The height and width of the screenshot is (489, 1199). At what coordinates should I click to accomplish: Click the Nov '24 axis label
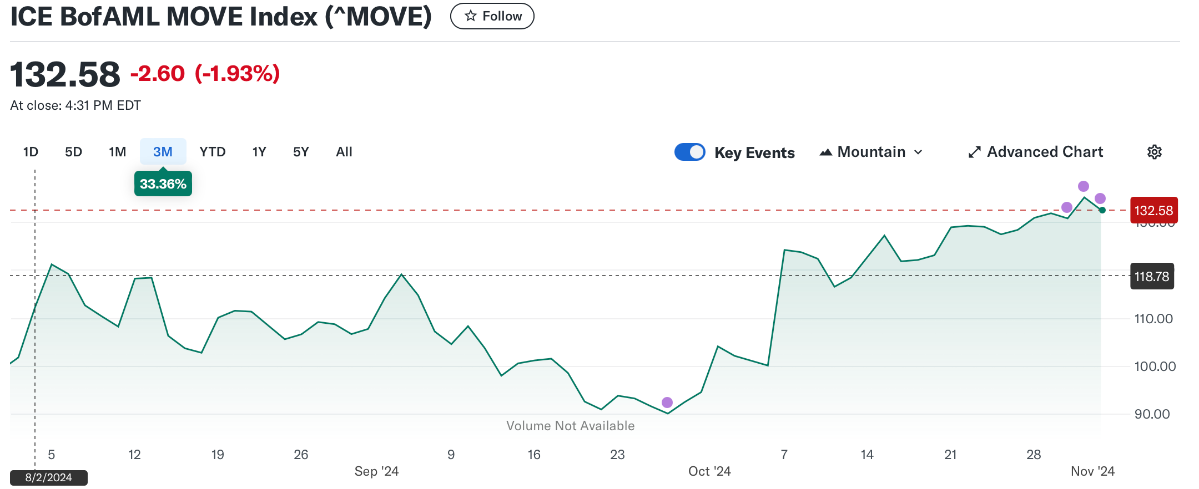1092,471
